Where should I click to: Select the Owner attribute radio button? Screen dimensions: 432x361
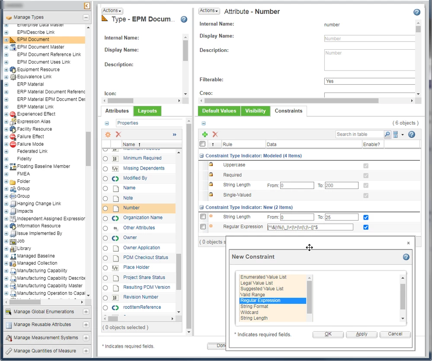coord(105,238)
